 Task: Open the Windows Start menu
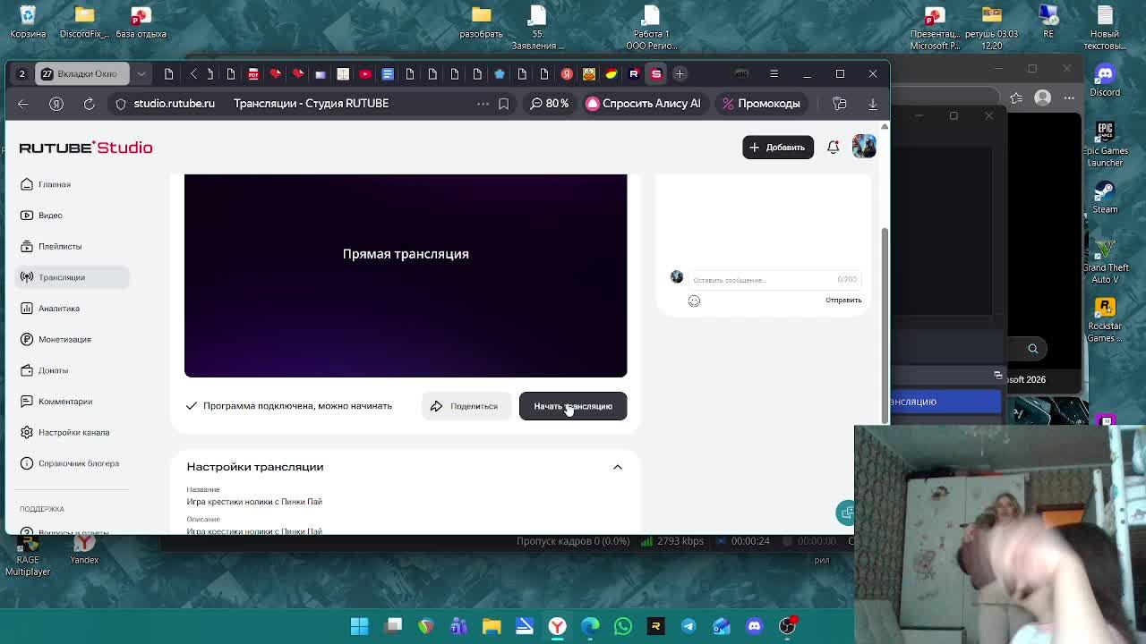pos(360,626)
